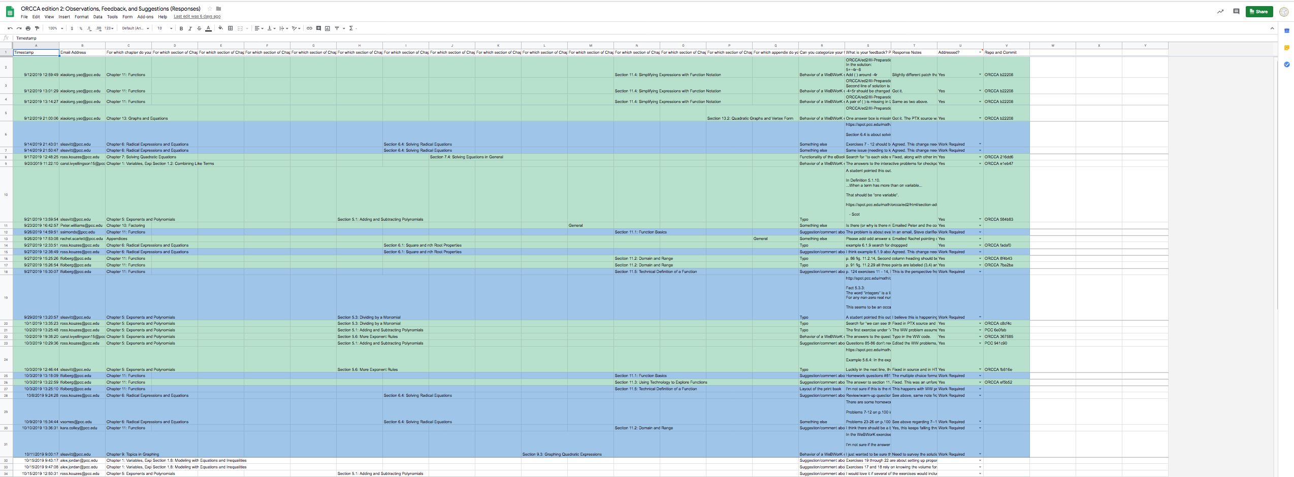Open the File menu
Image resolution: width=1294 pixels, height=477 pixels.
24,17
